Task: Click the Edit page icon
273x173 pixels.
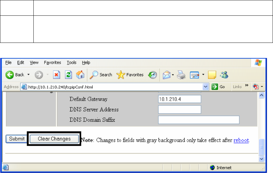Action: (194, 75)
